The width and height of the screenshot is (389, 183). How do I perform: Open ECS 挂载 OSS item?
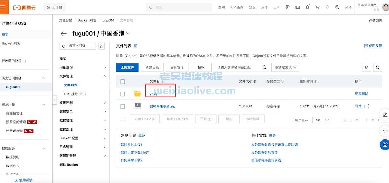75,94
